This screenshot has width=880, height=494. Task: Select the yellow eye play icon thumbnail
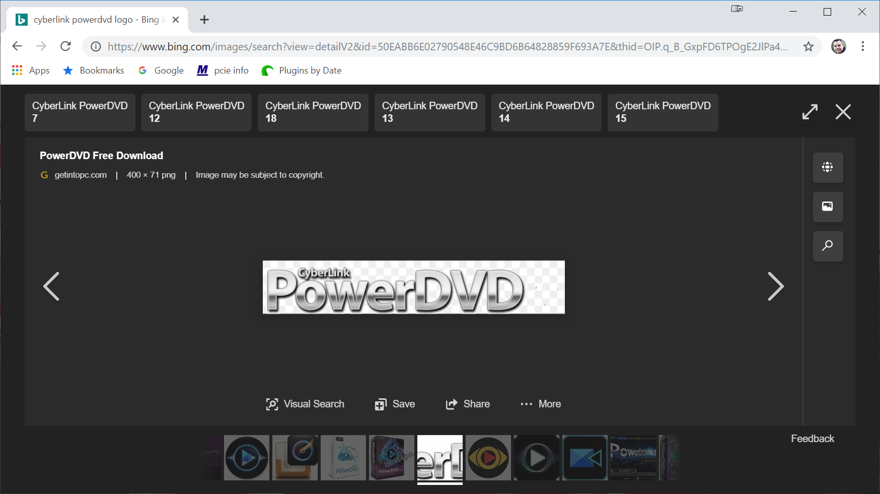(x=488, y=458)
